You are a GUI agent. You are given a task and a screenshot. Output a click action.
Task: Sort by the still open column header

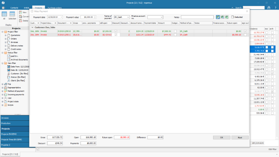106,23
